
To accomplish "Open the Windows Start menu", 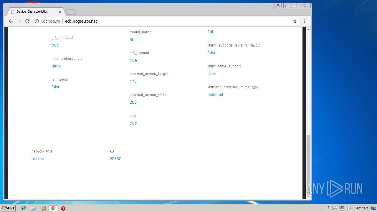I will pyautogui.click(x=8, y=208).
